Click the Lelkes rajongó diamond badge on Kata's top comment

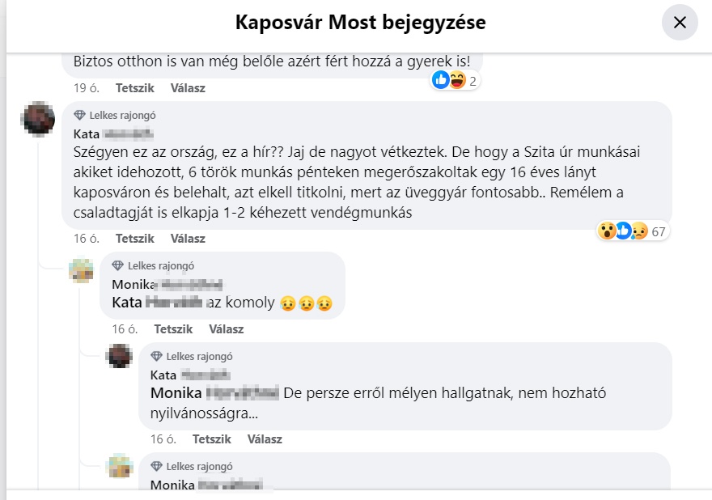point(79,116)
